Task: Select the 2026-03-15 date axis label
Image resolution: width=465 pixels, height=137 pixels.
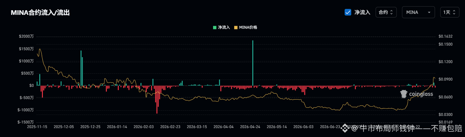Action: [x=197, y=126]
